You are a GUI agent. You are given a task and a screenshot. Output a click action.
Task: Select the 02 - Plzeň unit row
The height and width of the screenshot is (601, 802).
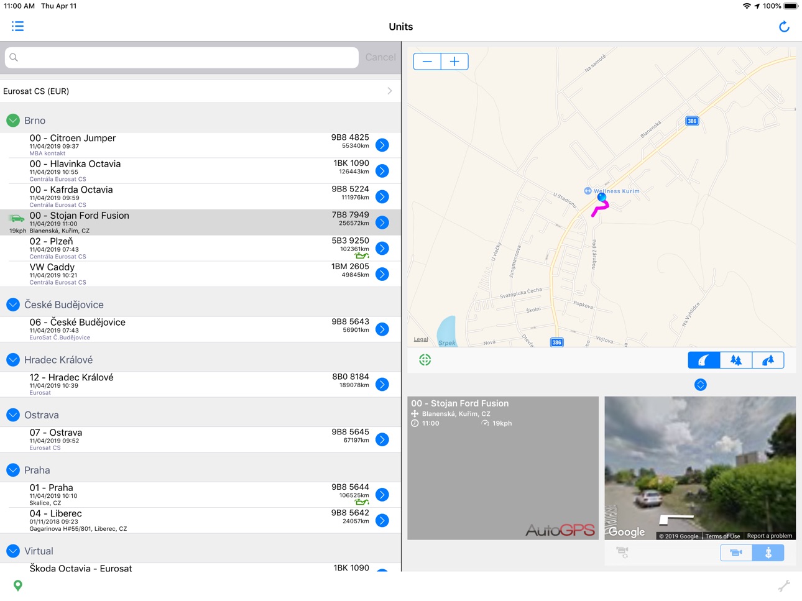(x=200, y=248)
